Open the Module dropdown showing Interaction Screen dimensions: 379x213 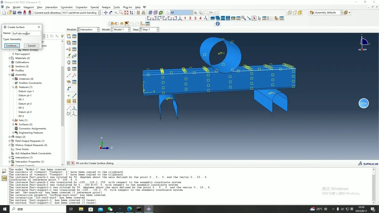pyautogui.click(x=88, y=30)
